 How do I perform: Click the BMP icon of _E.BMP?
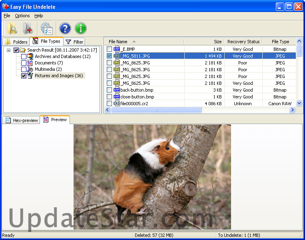click(116, 49)
